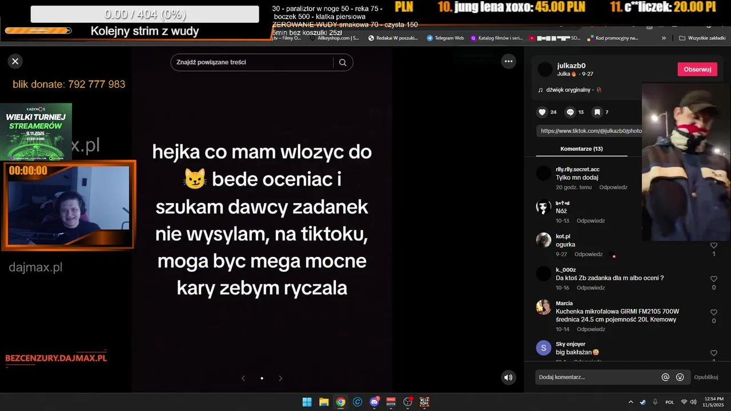The height and width of the screenshot is (411, 731).
Task: Select the TikTok post URL field
Action: pyautogui.click(x=589, y=131)
